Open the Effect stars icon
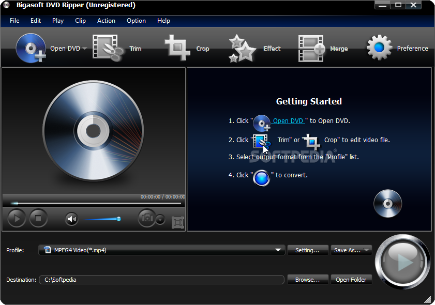 pyautogui.click(x=242, y=49)
